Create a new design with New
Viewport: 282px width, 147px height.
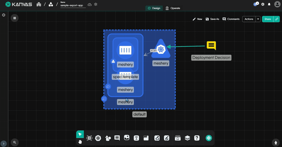point(197,19)
